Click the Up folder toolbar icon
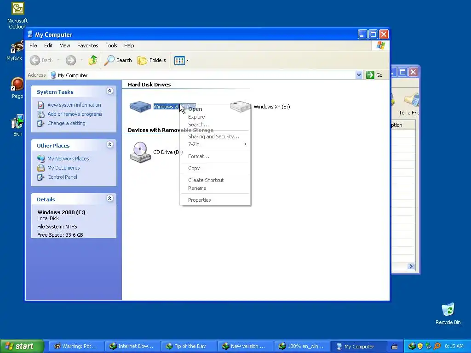Screen dimensions: 471x353 93,60
